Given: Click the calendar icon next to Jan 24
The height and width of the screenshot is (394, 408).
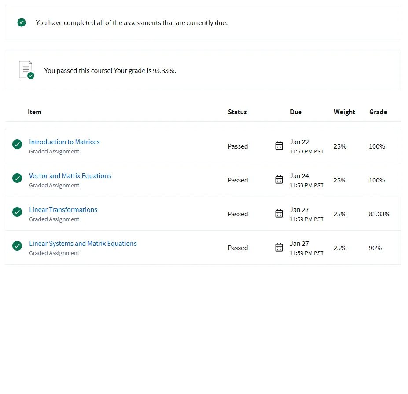Looking at the screenshot, I should coord(279,180).
